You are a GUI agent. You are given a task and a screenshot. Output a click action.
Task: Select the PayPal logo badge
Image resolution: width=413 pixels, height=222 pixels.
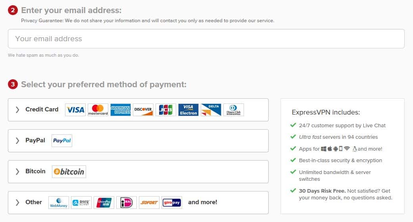coord(62,141)
